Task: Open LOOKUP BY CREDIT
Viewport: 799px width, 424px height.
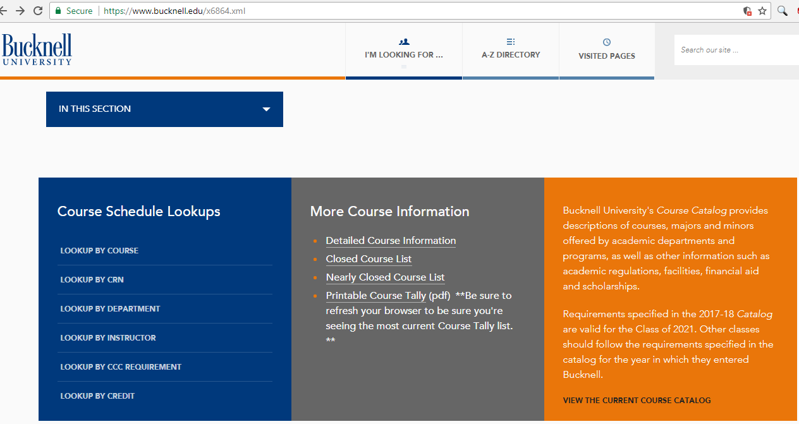Action: tap(97, 396)
